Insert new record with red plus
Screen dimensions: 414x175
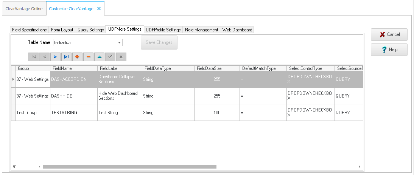point(77,57)
